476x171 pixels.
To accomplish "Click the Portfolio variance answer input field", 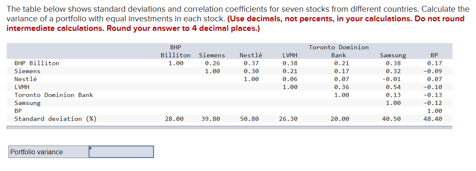I will coord(121,152).
